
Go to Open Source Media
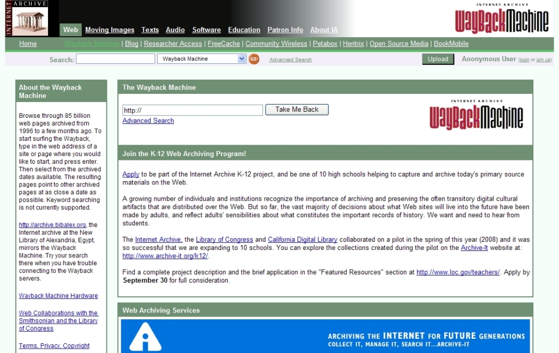coord(399,44)
